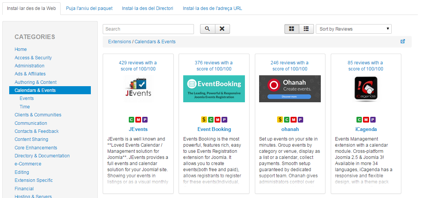Open the e-Commerce category

pyautogui.click(x=28, y=164)
